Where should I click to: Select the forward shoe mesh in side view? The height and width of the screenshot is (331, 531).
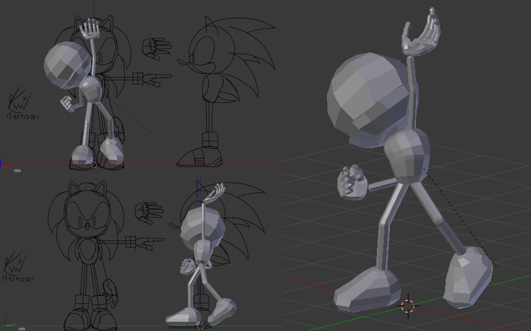[183, 316]
